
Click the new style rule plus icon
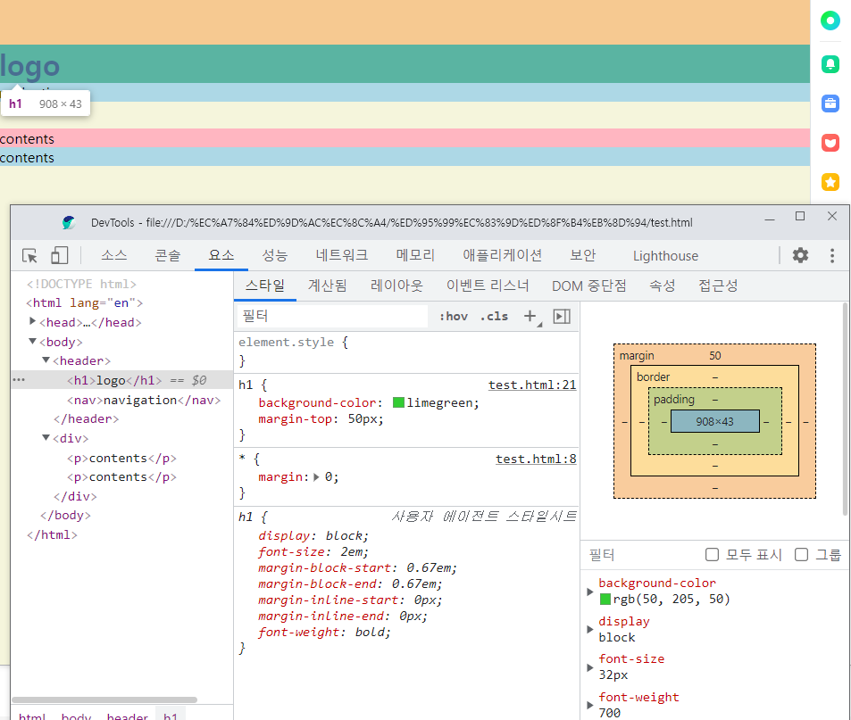(x=530, y=316)
